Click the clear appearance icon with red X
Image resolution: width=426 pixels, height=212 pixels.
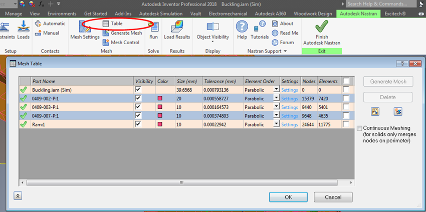[x=32, y=4]
